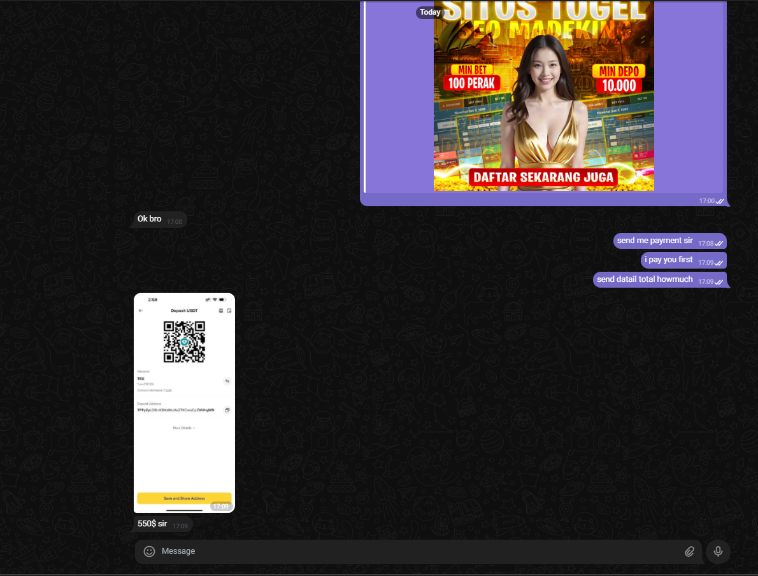Click the 'MIN DEPO 10.000' label on banner
The width and height of the screenshot is (758, 576).
pyautogui.click(x=619, y=78)
